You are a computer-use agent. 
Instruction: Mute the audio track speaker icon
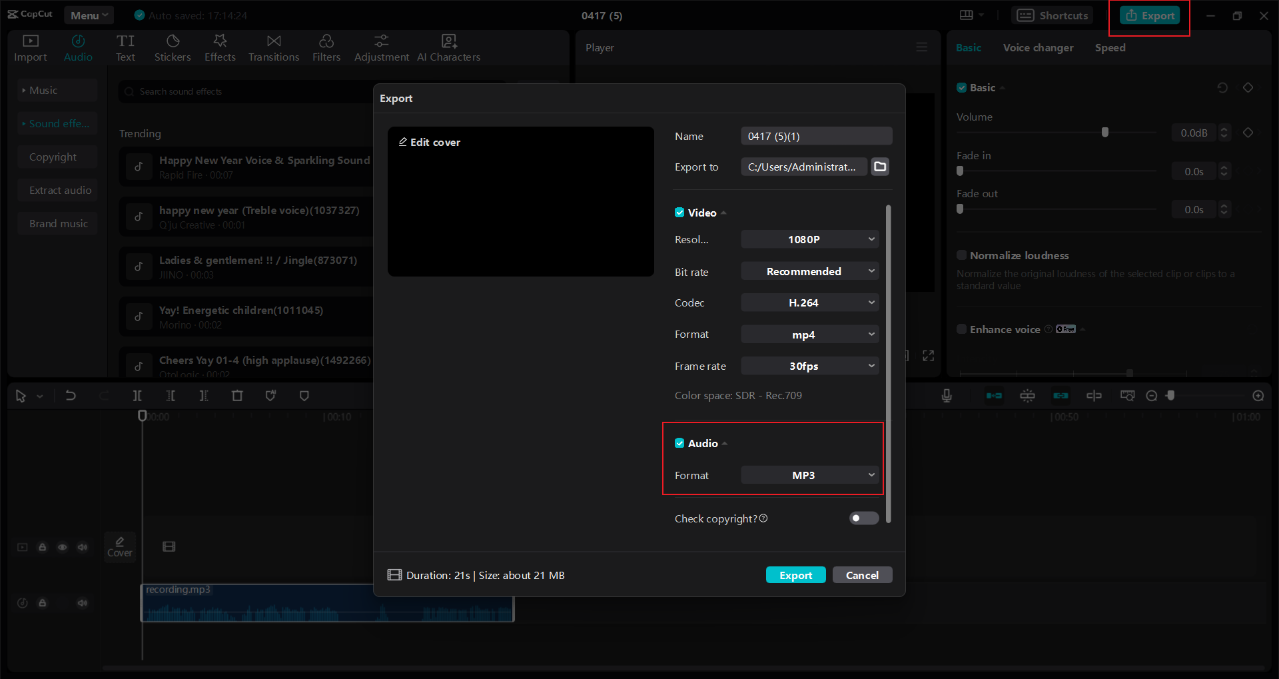(83, 603)
